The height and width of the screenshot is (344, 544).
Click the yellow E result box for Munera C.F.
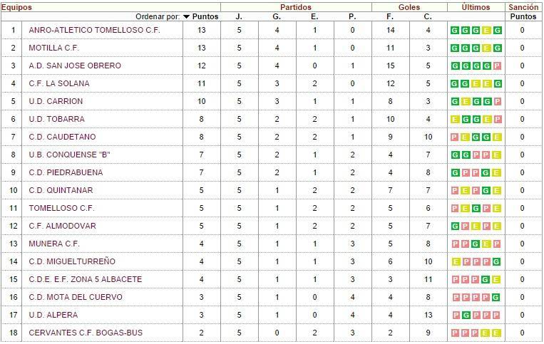pos(487,244)
